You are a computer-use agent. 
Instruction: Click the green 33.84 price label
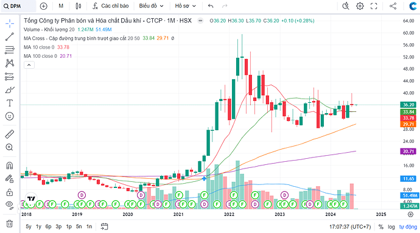click(408, 112)
